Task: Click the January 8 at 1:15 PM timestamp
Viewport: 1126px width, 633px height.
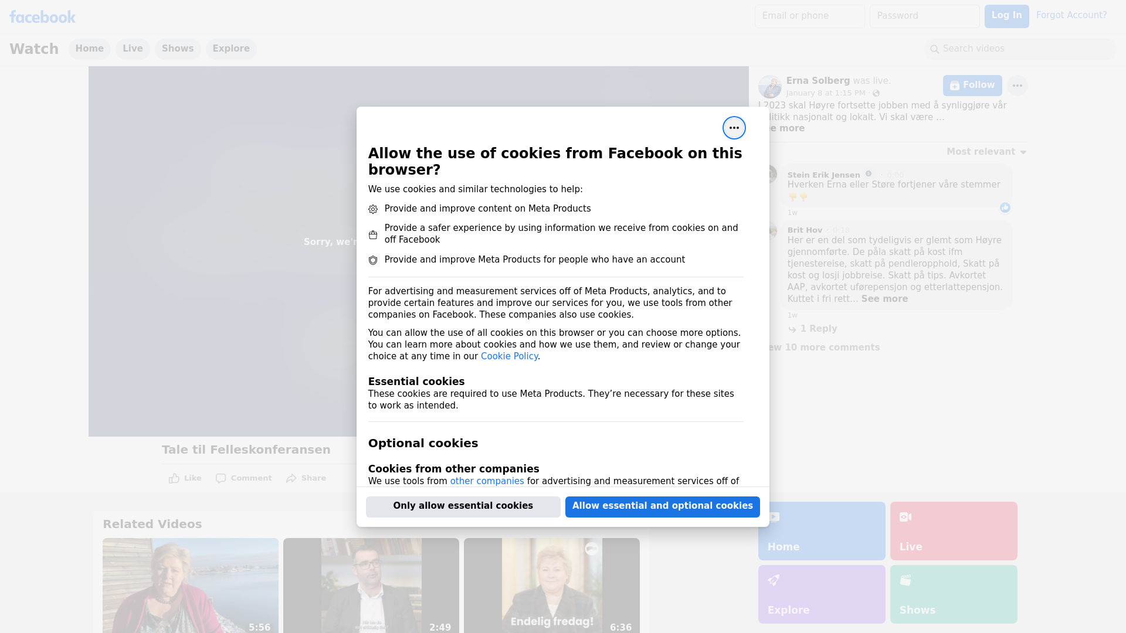Action: [x=825, y=93]
